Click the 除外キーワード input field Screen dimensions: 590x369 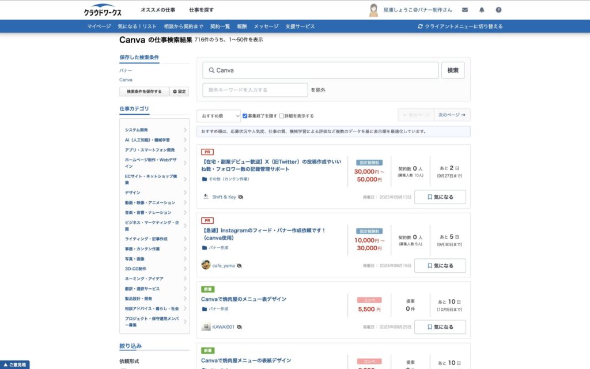coord(255,90)
